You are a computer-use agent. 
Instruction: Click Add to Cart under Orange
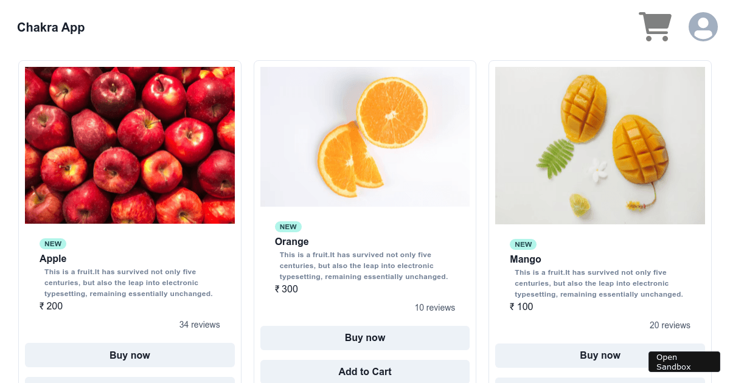365,371
